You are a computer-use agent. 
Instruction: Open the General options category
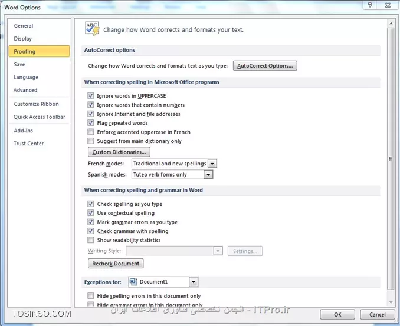point(39,26)
